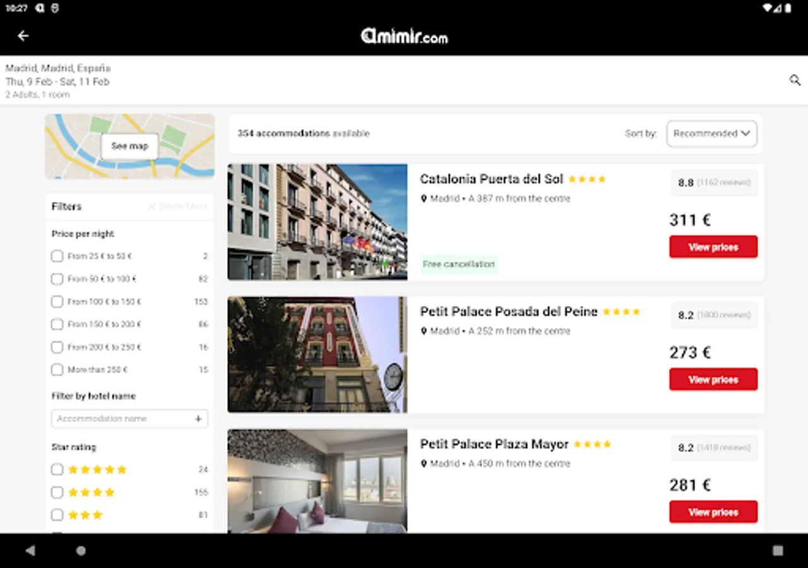Select From 150 € to 200 € checkbox
808x568 pixels.
pos(57,324)
